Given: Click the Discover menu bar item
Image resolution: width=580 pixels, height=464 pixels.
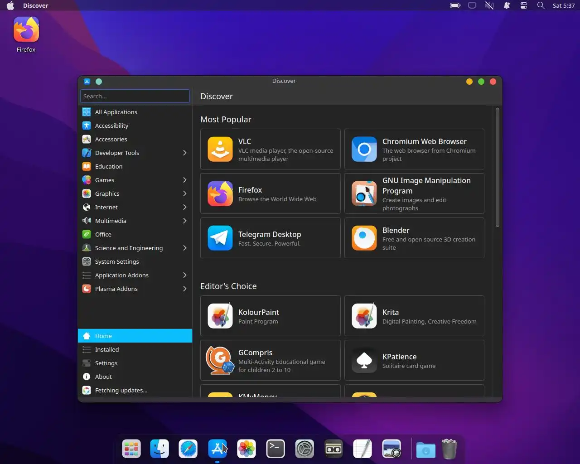Looking at the screenshot, I should click(x=36, y=5).
